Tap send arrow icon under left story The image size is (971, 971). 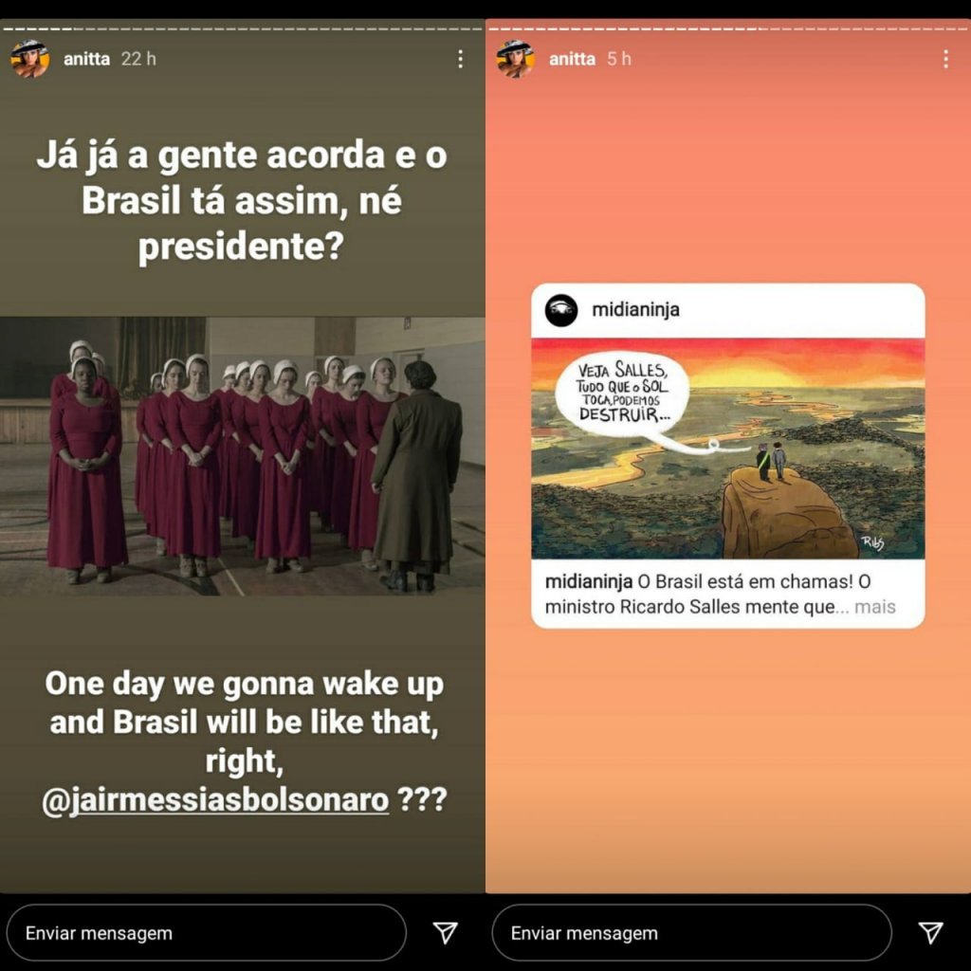446,933
